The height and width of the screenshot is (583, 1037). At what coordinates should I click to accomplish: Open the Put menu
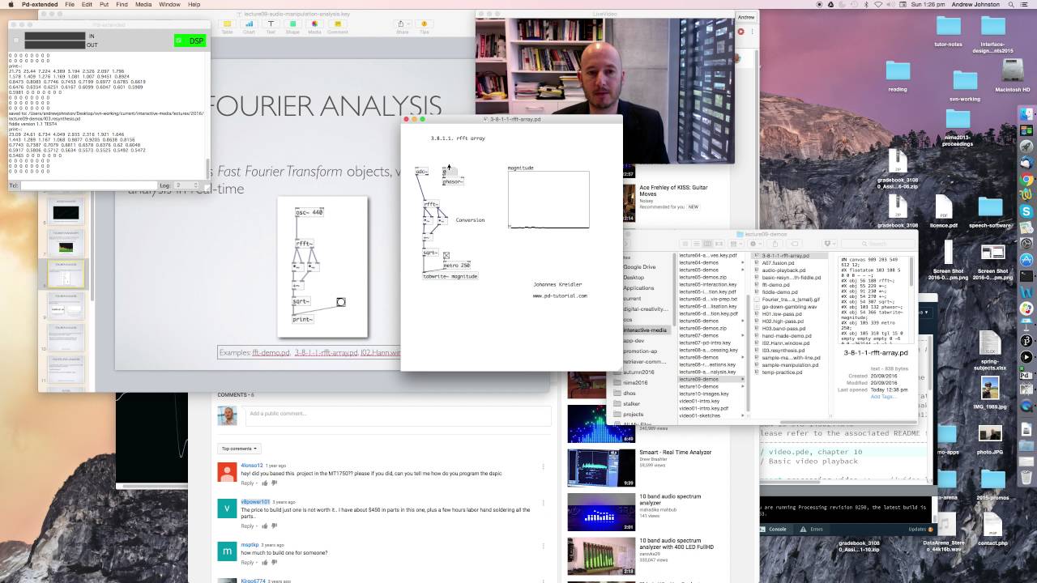tap(104, 4)
